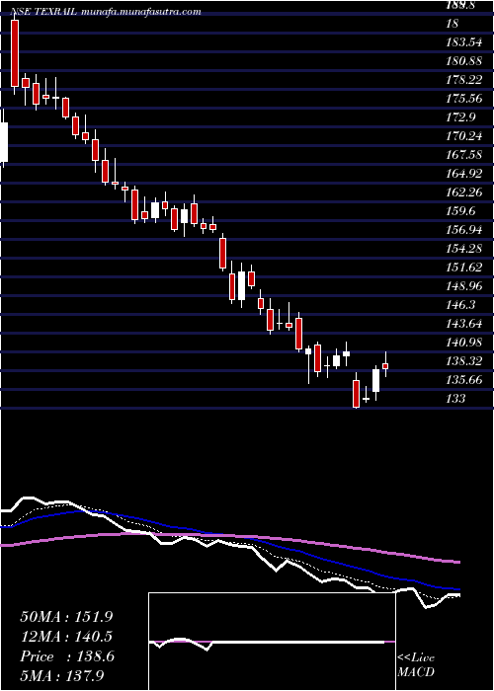Click the 143.64 price axis label
Image resolution: width=494 pixels, height=691 pixels.
tap(464, 324)
